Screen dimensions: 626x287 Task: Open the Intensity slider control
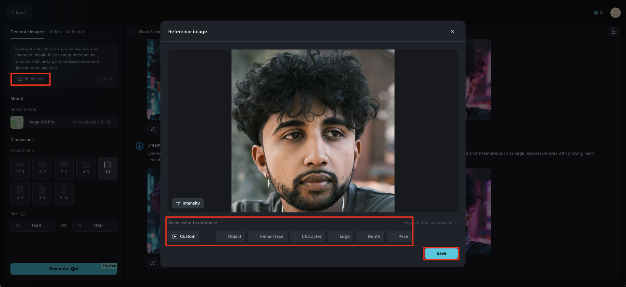188,203
